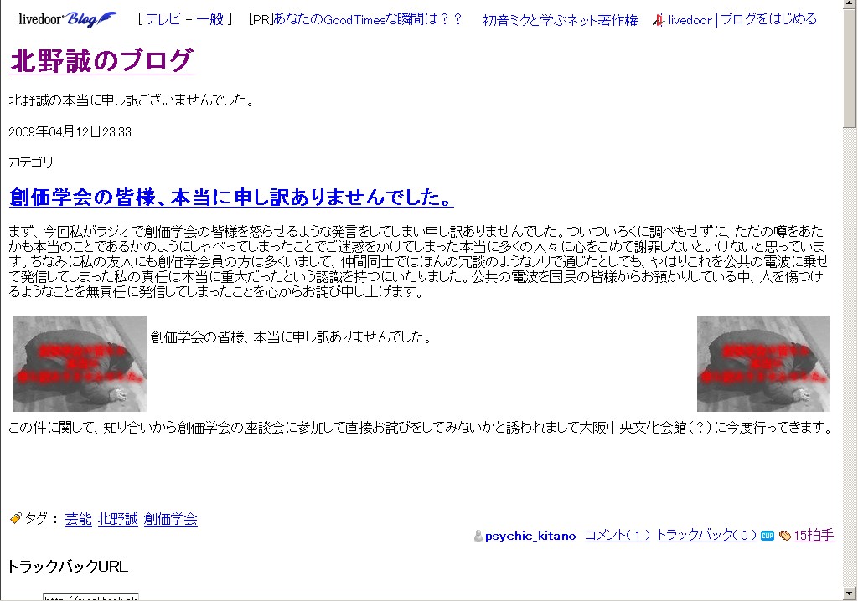
Task: Open the left bowing apology image
Action: point(80,363)
